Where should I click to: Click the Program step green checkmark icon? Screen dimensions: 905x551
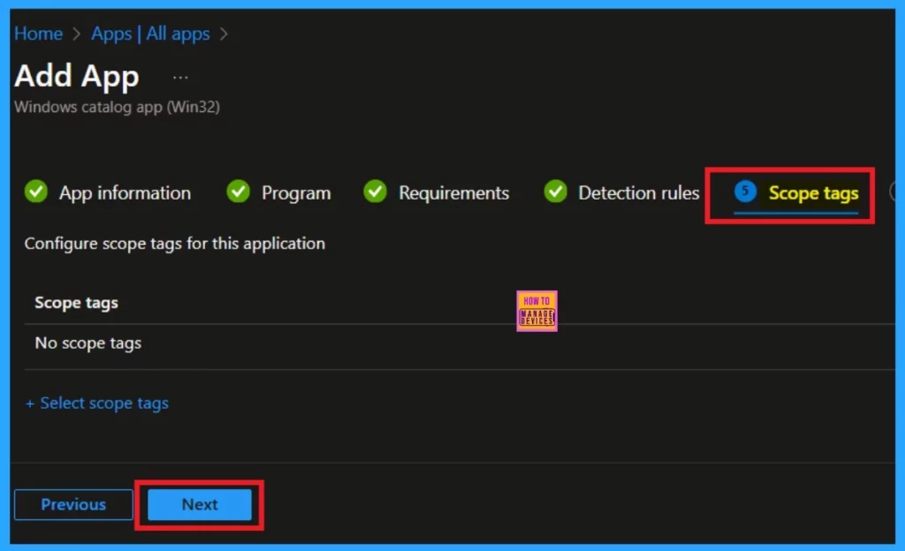238,192
